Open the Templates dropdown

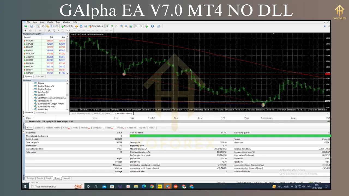[159, 26]
